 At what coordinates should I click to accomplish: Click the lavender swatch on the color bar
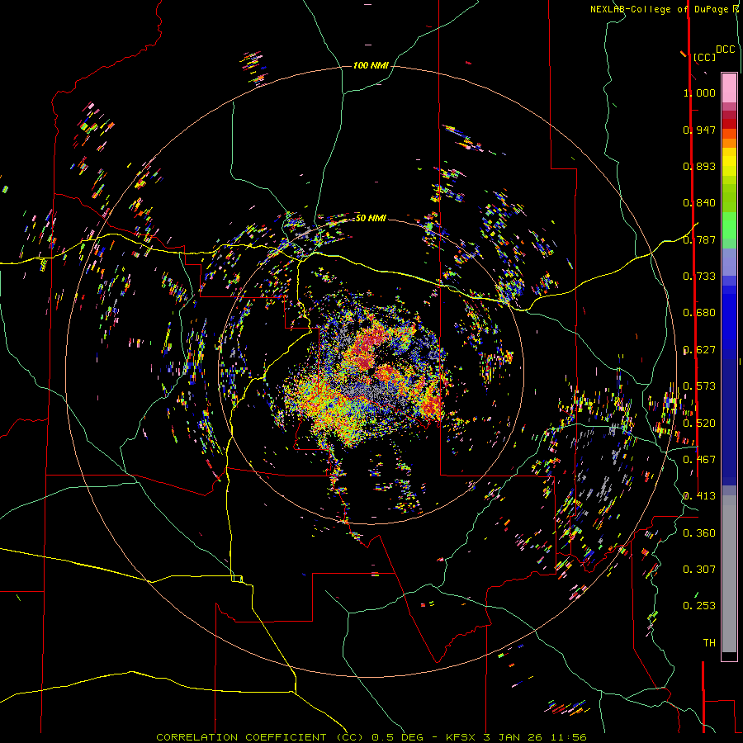pos(729,262)
